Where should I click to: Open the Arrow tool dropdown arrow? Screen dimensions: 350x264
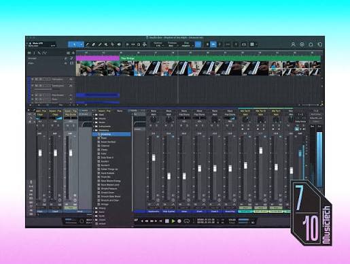click(x=82, y=44)
